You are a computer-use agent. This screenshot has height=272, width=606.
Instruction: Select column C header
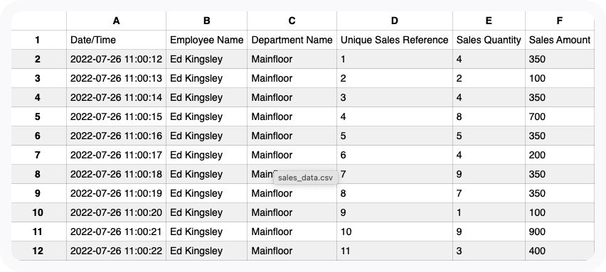292,21
